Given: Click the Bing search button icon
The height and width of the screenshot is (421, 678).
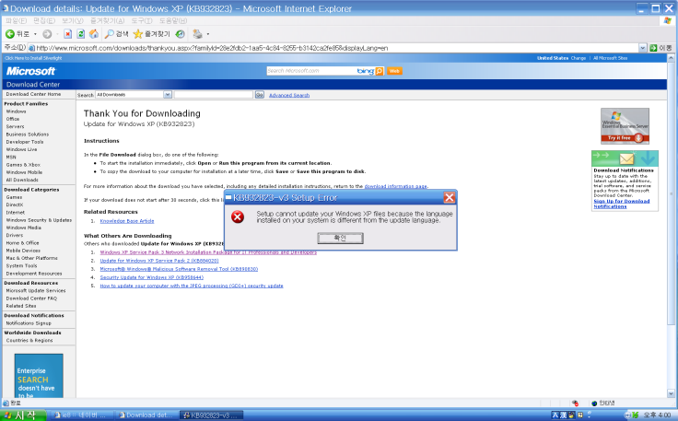Looking at the screenshot, I should [x=380, y=71].
